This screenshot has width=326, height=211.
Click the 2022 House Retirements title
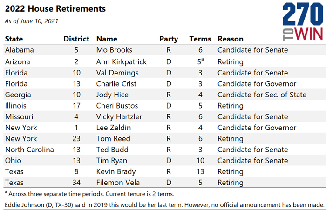point(55,9)
